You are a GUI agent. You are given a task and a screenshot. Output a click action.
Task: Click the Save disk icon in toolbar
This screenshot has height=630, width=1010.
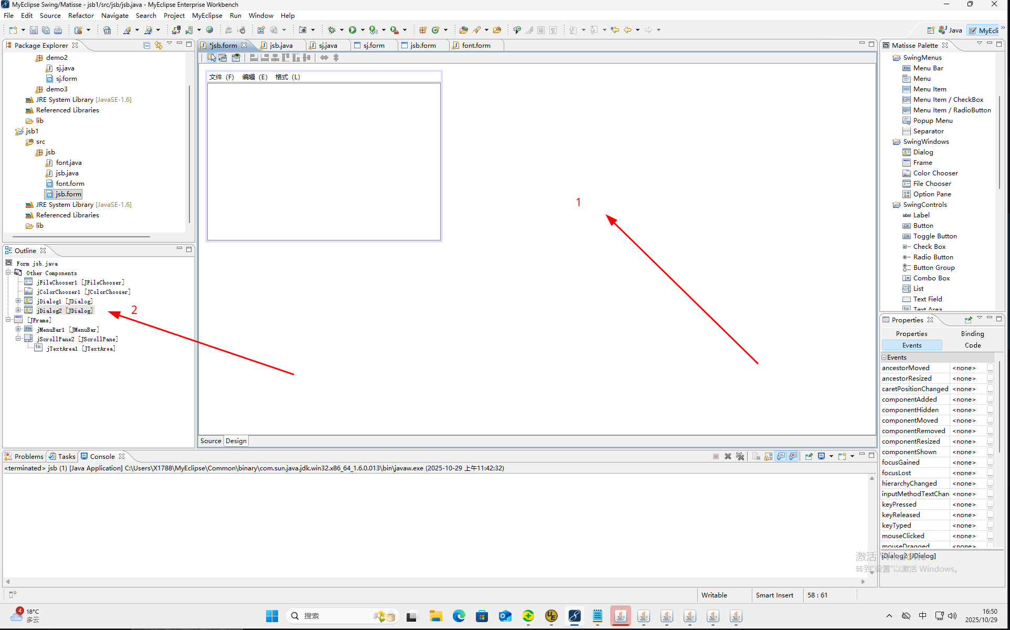[x=34, y=30]
